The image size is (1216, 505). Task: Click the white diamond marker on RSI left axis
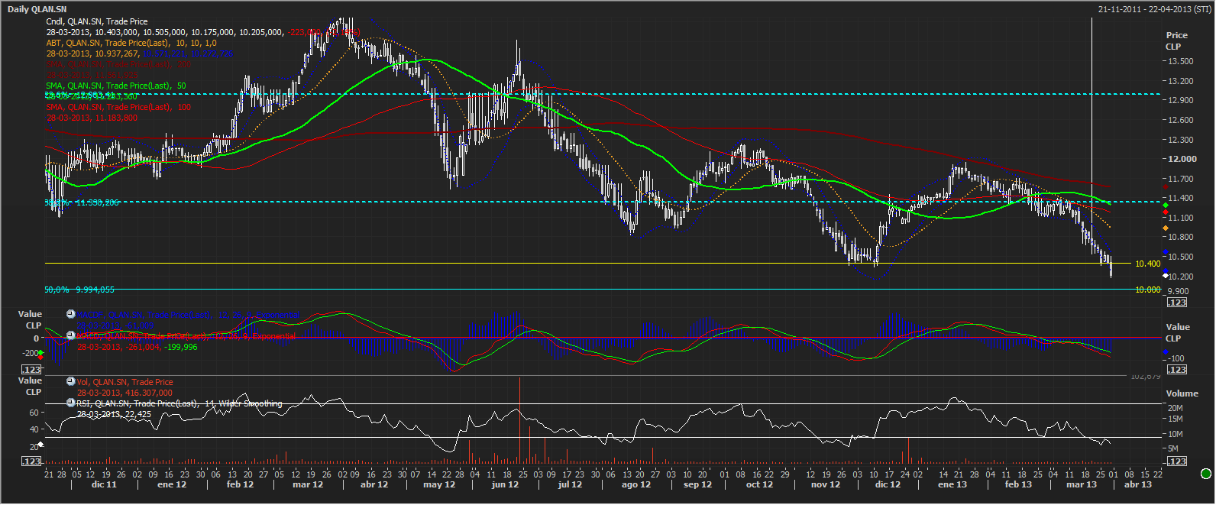(40, 445)
